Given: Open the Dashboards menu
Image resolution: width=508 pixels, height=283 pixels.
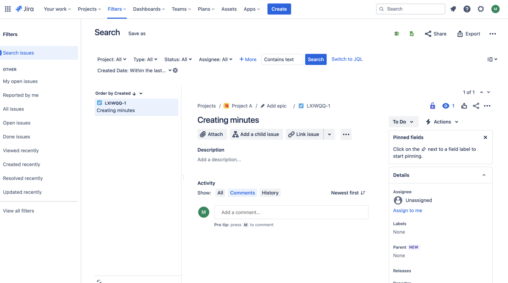Looking at the screenshot, I should [149, 9].
